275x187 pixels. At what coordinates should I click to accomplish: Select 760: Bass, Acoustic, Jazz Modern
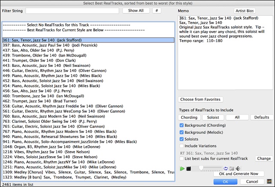(88, 116)
